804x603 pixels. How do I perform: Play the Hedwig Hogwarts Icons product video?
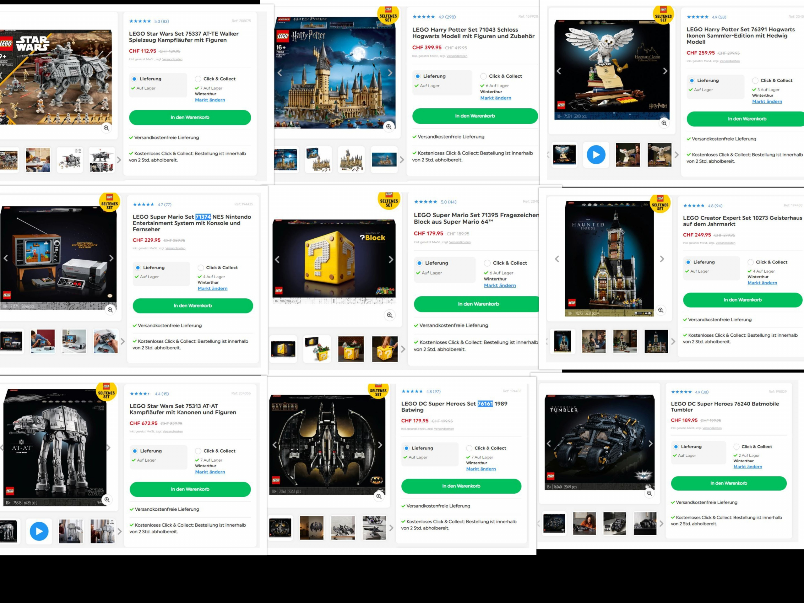(596, 155)
